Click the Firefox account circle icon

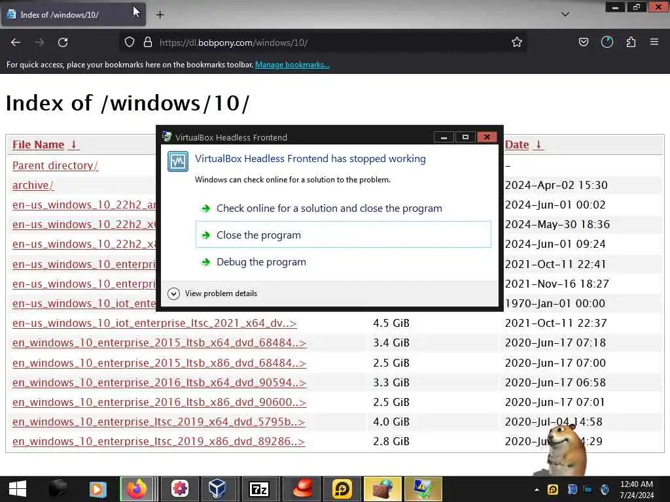[x=607, y=42]
